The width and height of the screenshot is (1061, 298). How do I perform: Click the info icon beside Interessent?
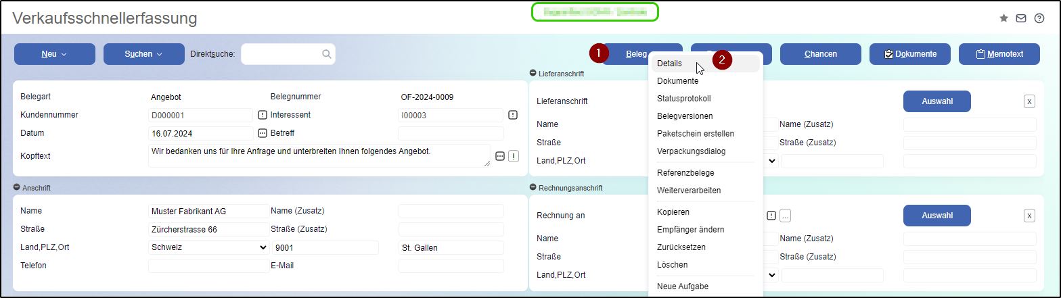click(x=513, y=115)
